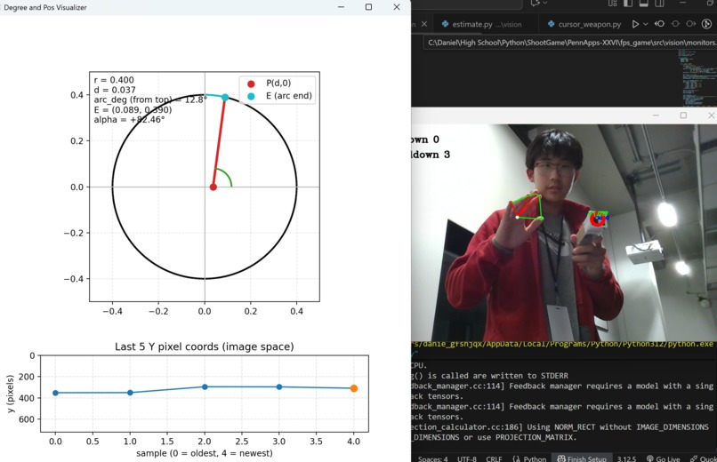The image size is (717, 462).
Task: Click the 'Finish Setup' Copilot status item
Action: (582, 458)
